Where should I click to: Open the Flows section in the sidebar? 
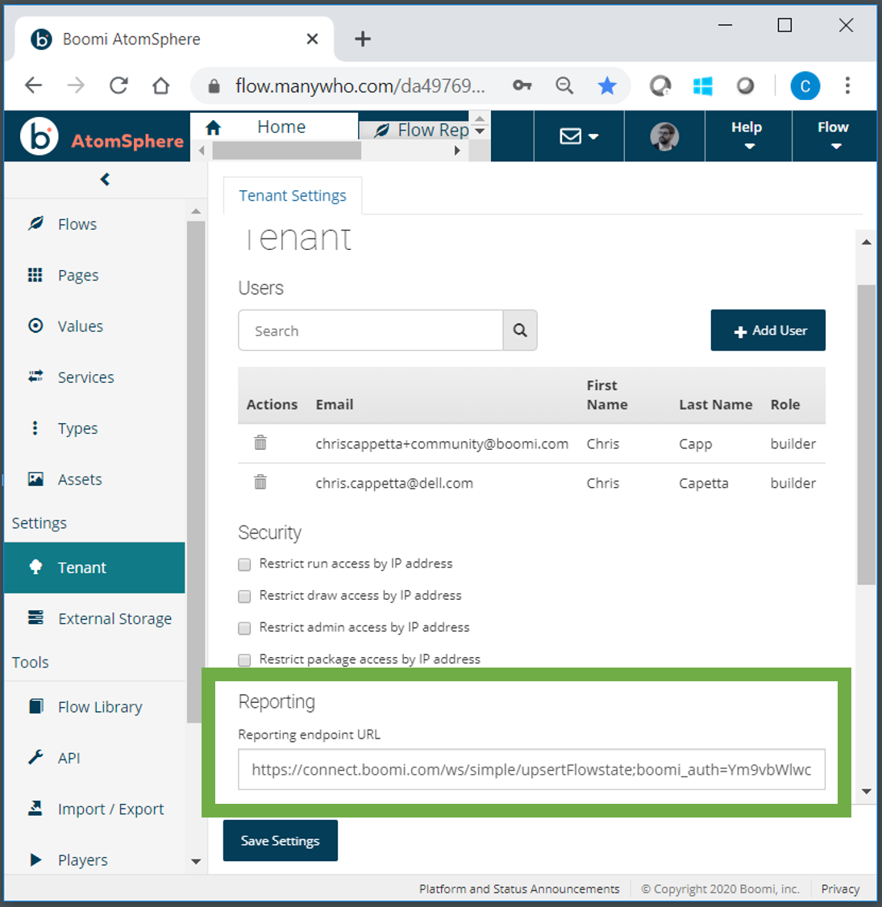click(77, 224)
